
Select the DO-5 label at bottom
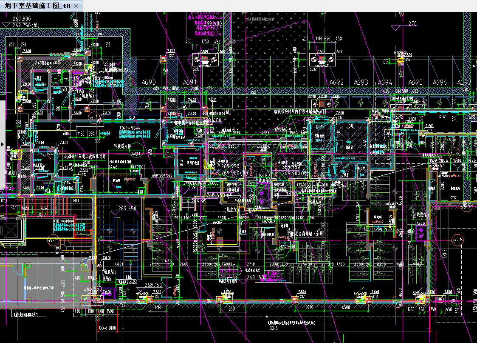pos(273,328)
